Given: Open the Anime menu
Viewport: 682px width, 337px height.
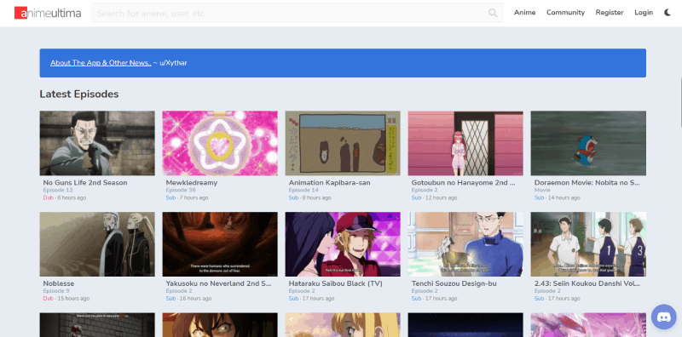Looking at the screenshot, I should (524, 13).
